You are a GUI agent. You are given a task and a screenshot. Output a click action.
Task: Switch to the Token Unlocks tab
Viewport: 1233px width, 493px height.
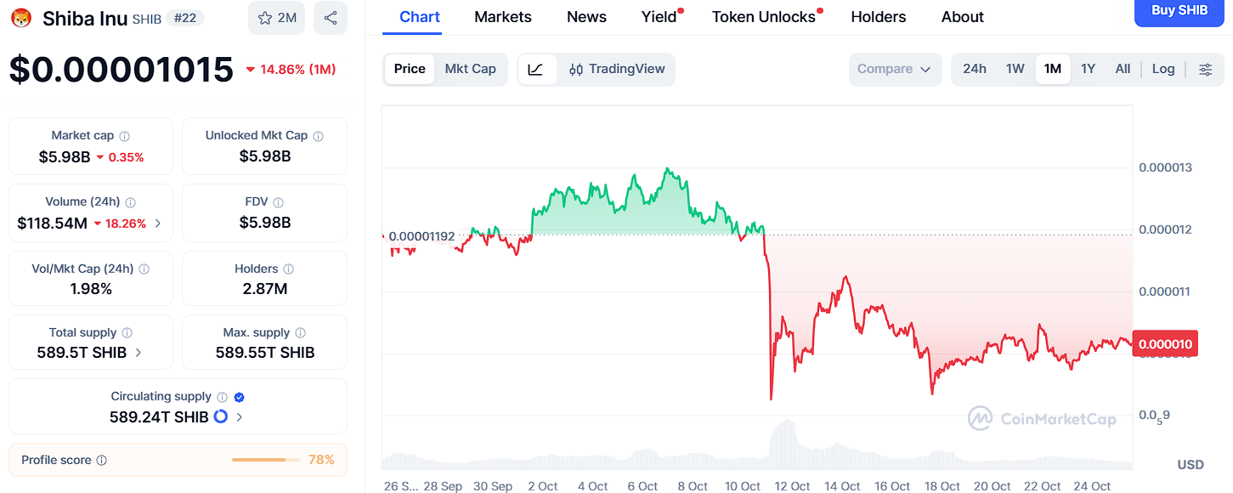coord(763,17)
